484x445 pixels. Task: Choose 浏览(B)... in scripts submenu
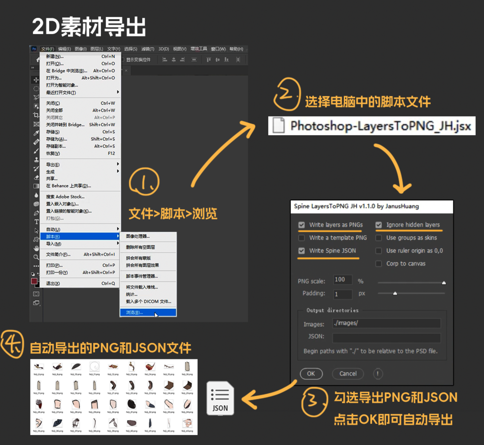point(148,313)
